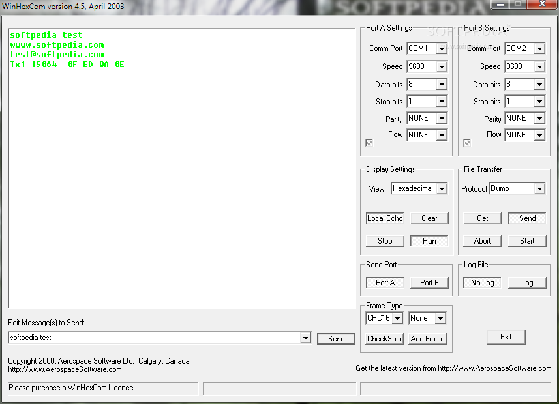Send the edited message
The width and height of the screenshot is (559, 404).
click(x=336, y=338)
